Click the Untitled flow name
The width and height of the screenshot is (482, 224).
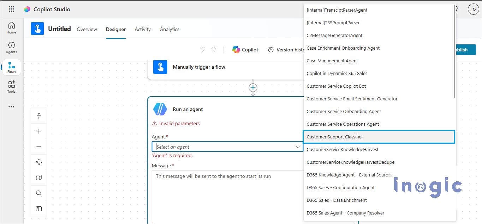pos(59,29)
